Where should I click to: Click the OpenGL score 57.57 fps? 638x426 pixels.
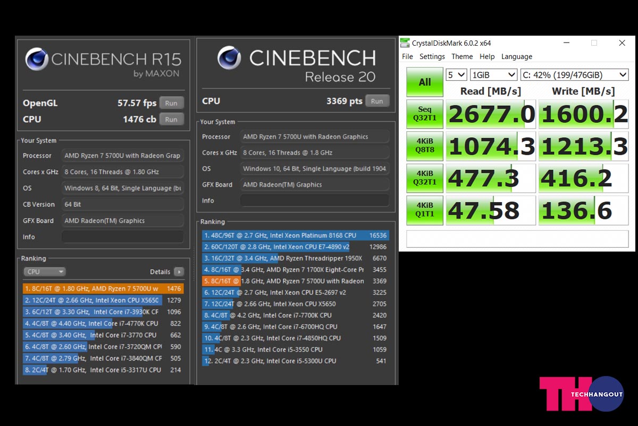click(x=137, y=103)
